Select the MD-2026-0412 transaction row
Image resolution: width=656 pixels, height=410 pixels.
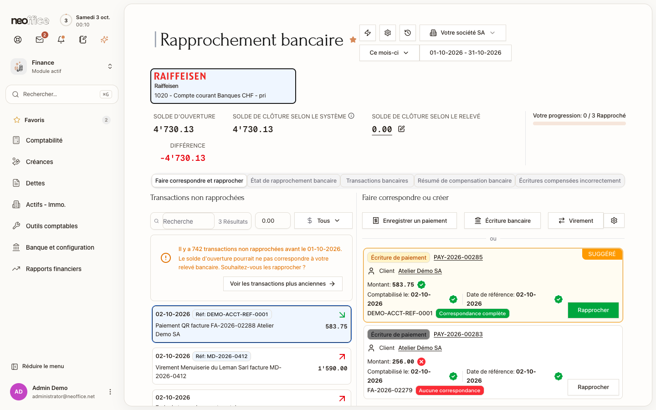click(251, 366)
